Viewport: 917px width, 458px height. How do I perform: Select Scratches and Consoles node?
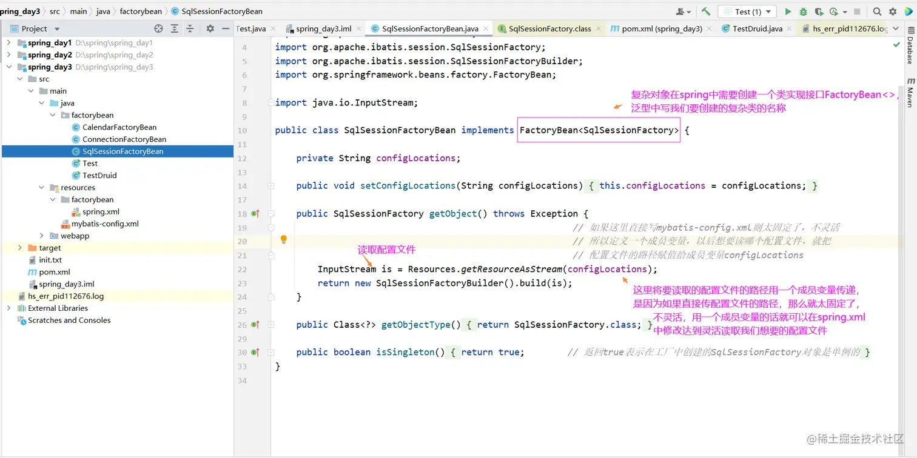69,320
